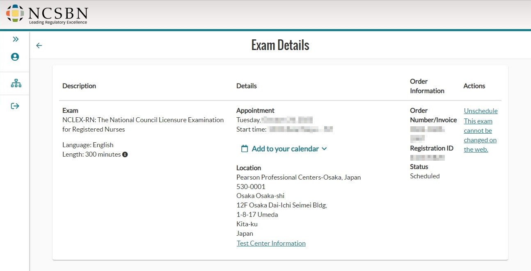Go back using the left arrow
The width and height of the screenshot is (531, 271).
pyautogui.click(x=39, y=46)
